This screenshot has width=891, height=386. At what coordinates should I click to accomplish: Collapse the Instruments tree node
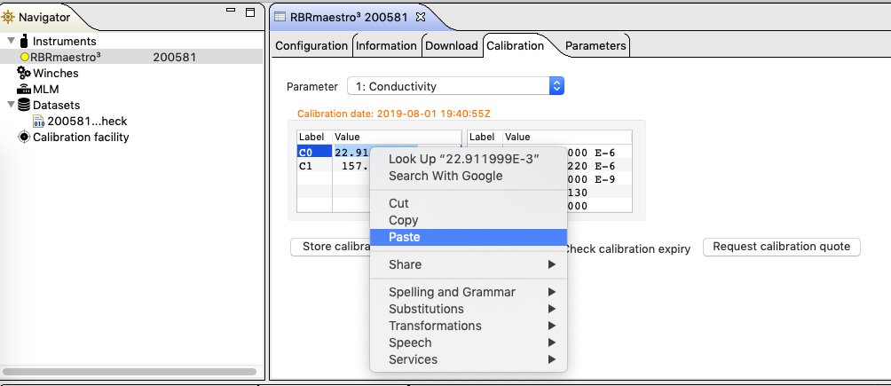tap(11, 41)
